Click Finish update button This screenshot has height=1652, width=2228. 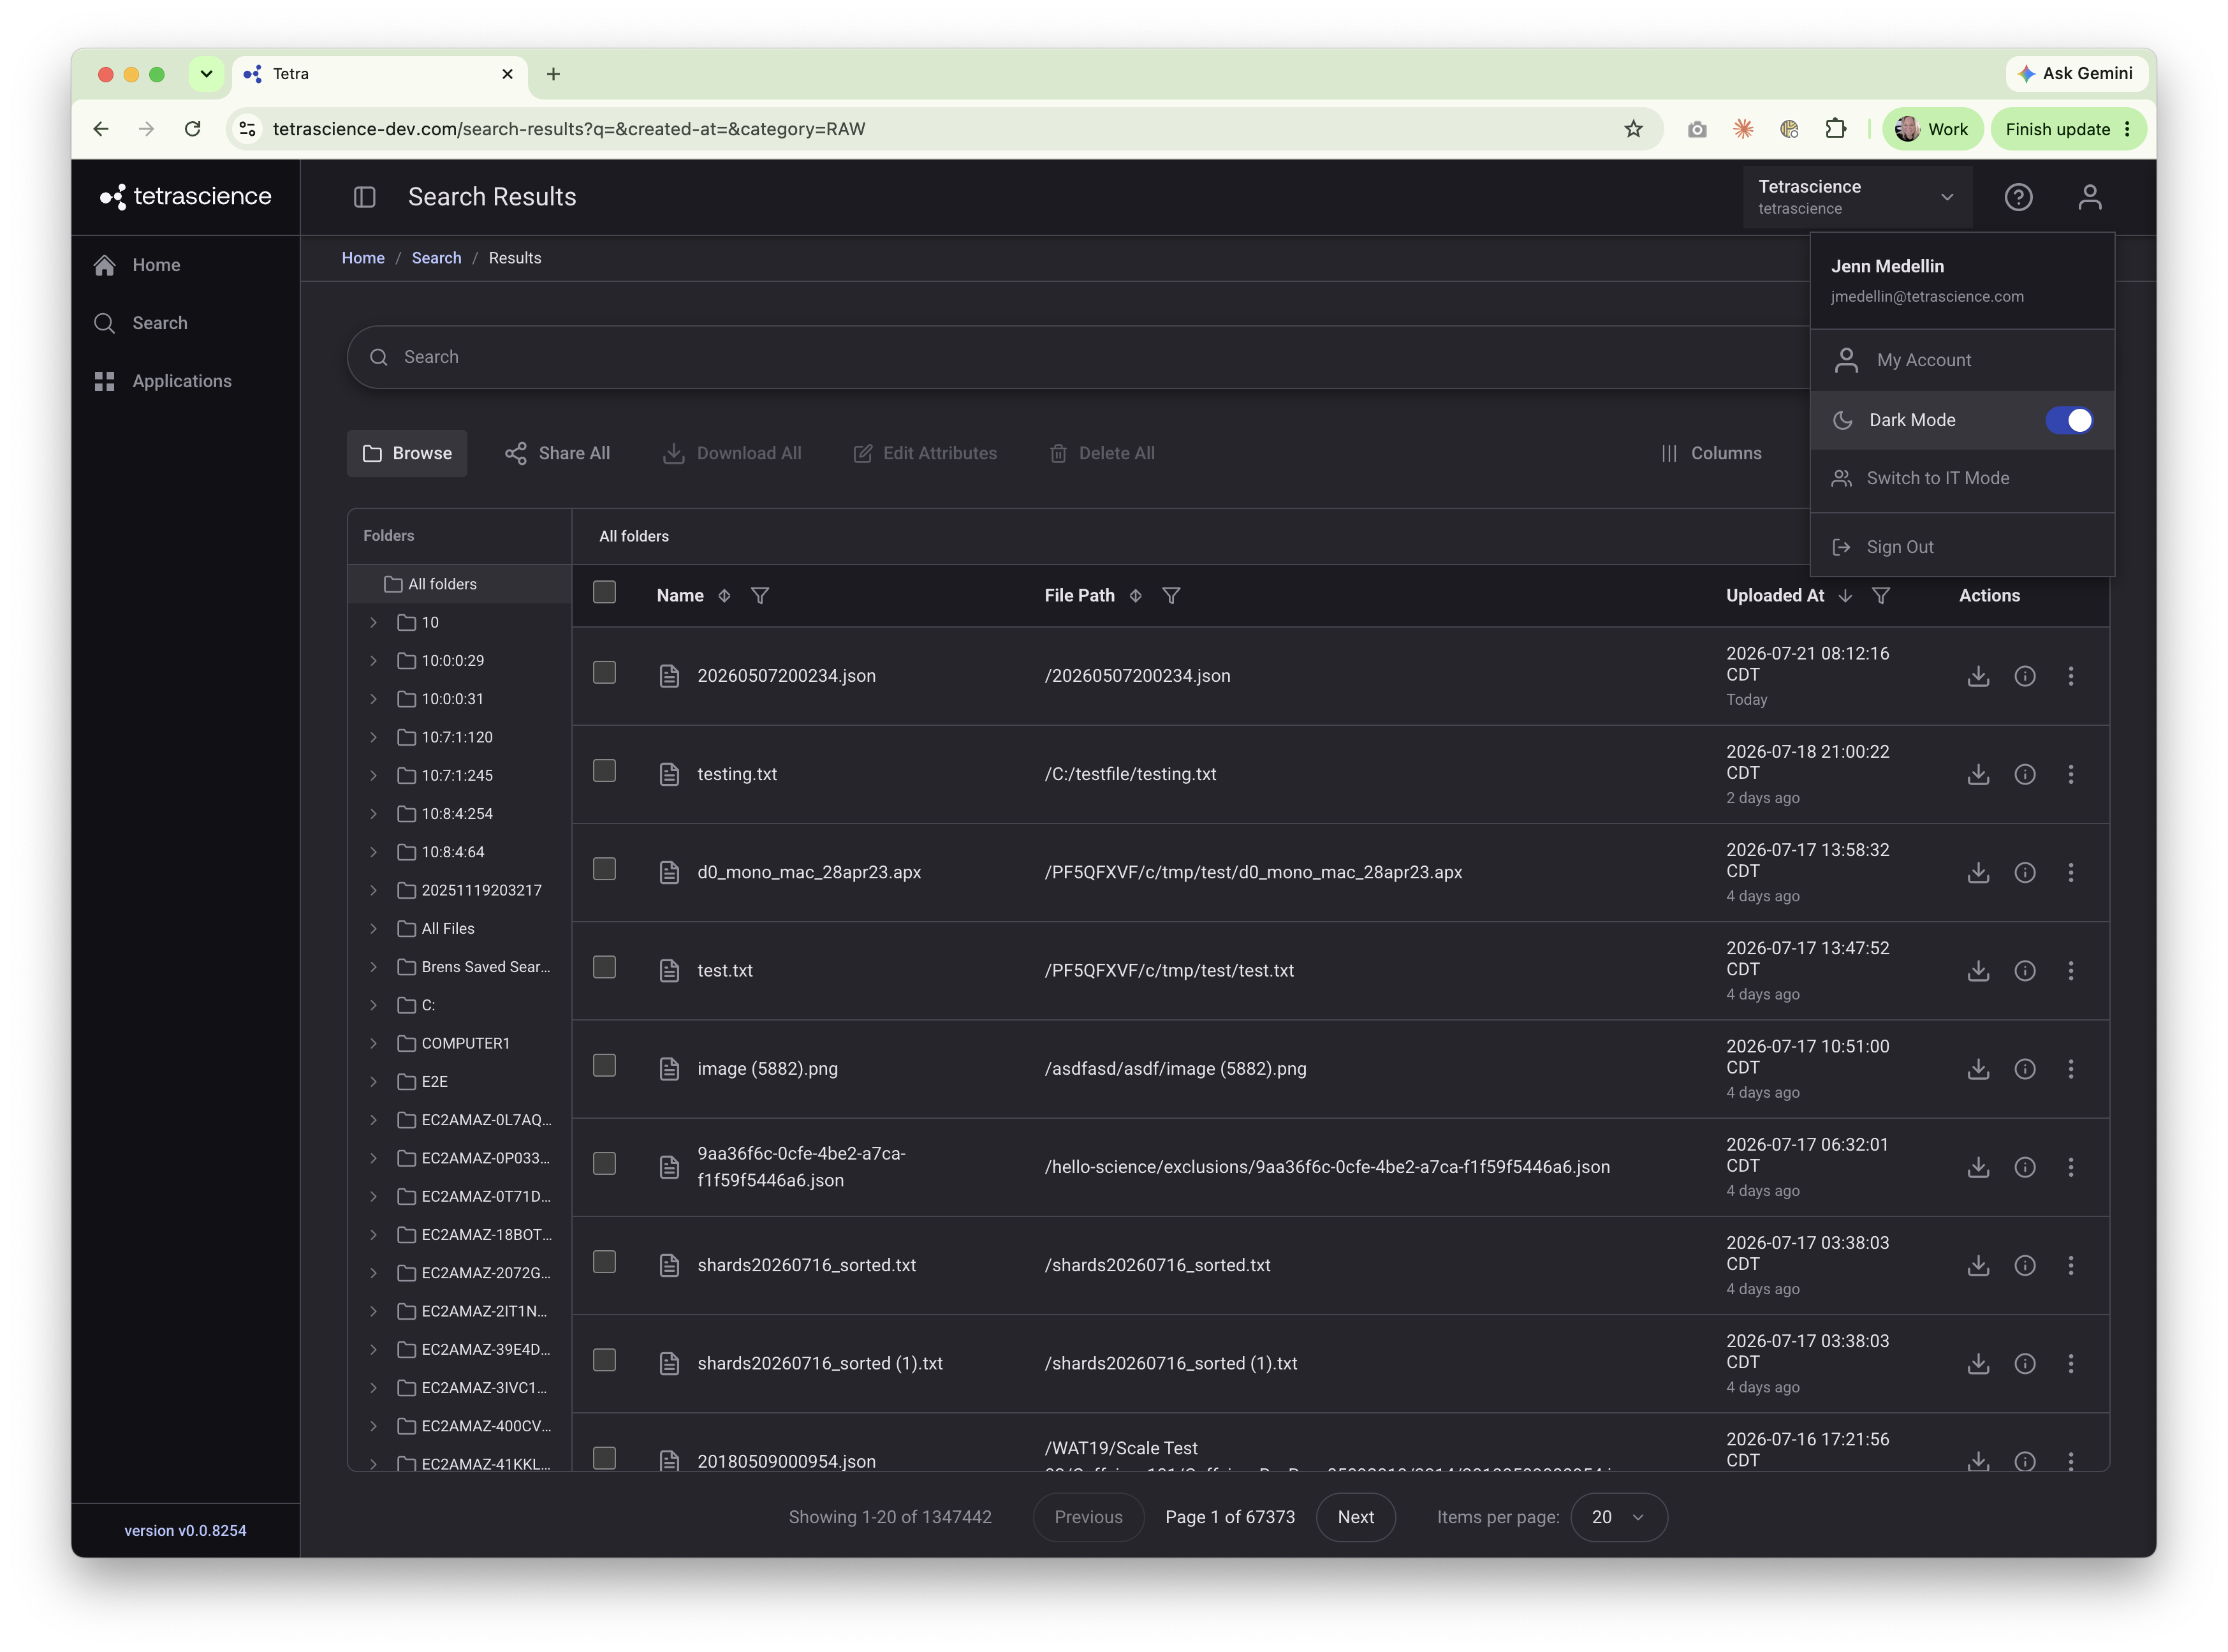2067,129
